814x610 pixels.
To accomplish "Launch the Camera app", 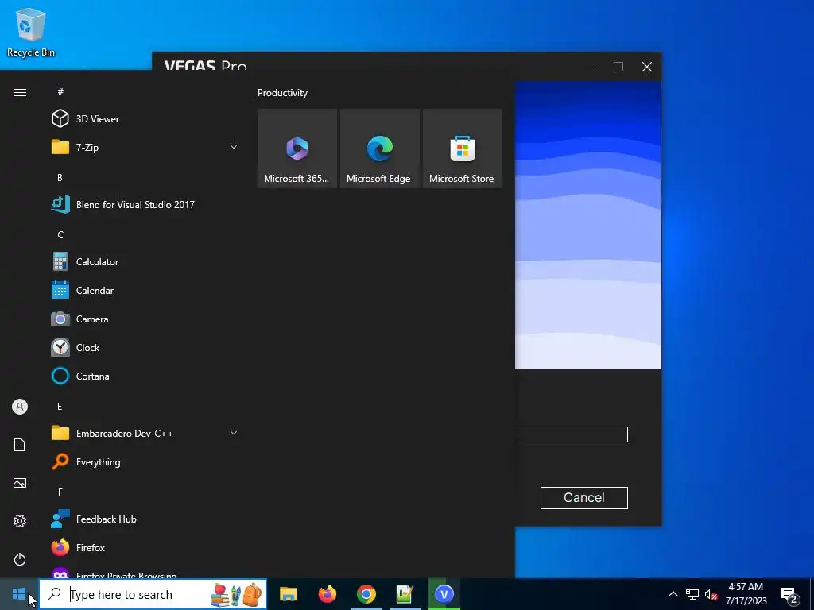I will (145, 319).
